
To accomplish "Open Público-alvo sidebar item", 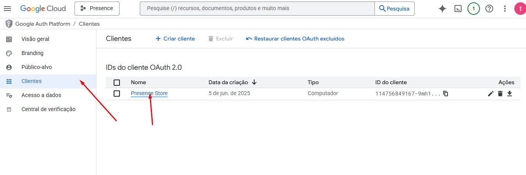I will (x=48, y=67).
